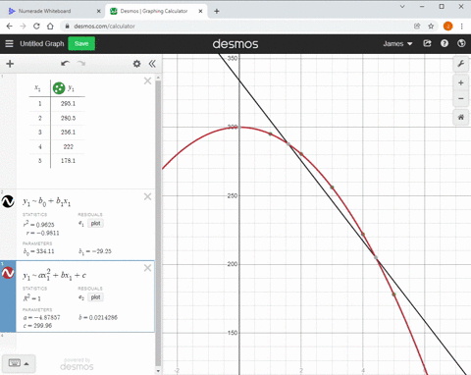The width and height of the screenshot is (471, 375).
Task: Plot residuals e1 for linear fit
Action: click(95, 223)
